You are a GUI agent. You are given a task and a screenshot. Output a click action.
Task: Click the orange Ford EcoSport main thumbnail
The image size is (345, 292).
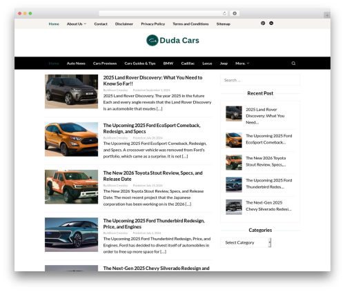click(x=71, y=139)
